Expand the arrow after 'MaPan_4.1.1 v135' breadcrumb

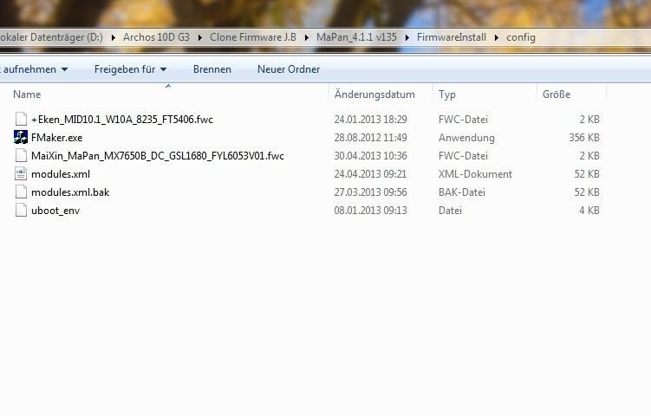point(407,37)
